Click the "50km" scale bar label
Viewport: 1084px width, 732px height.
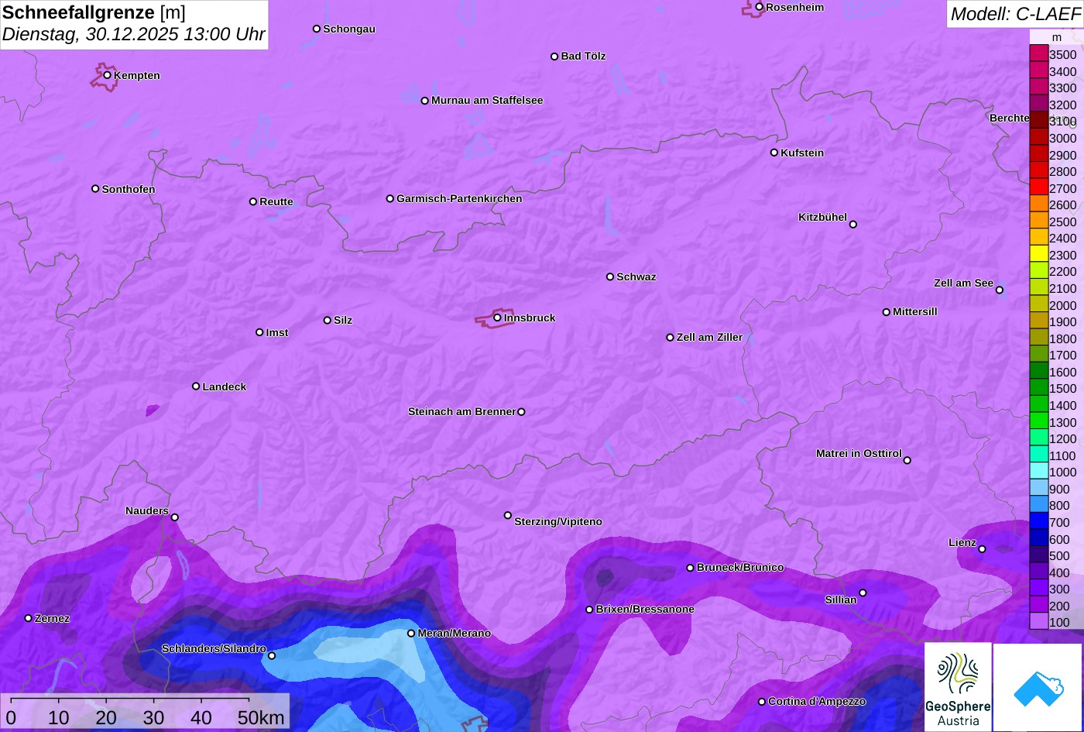click(x=261, y=718)
